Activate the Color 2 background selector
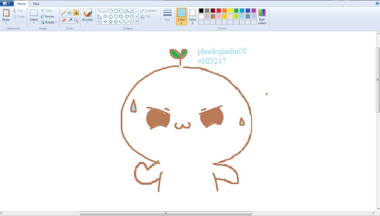Viewport: 380px width, 216px height. (x=193, y=16)
